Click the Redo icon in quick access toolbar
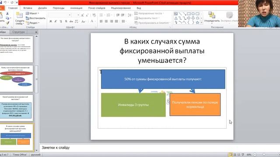Screen dimensions: 280x157 tap(12, 3)
